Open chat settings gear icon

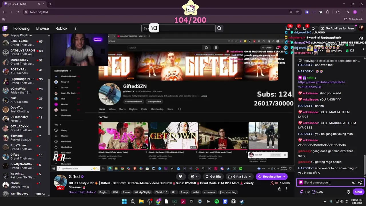point(348,192)
